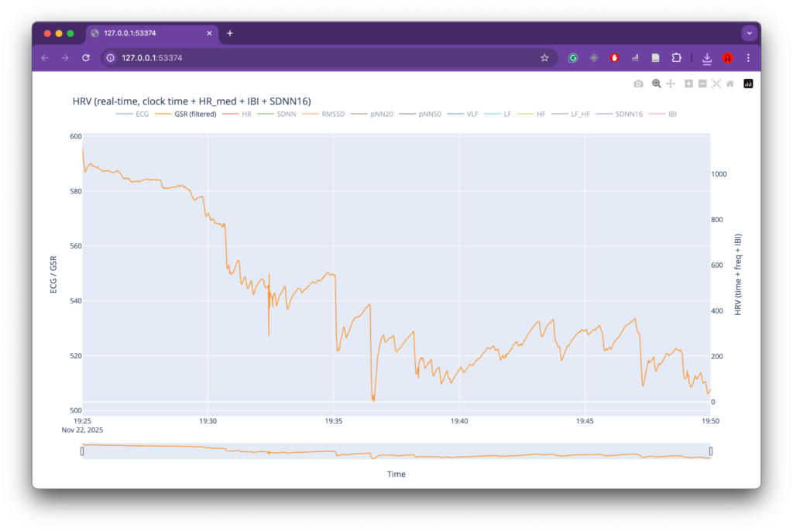Image resolution: width=793 pixels, height=531 pixels.
Task: Click the range slider's left handle
Action: point(82,451)
